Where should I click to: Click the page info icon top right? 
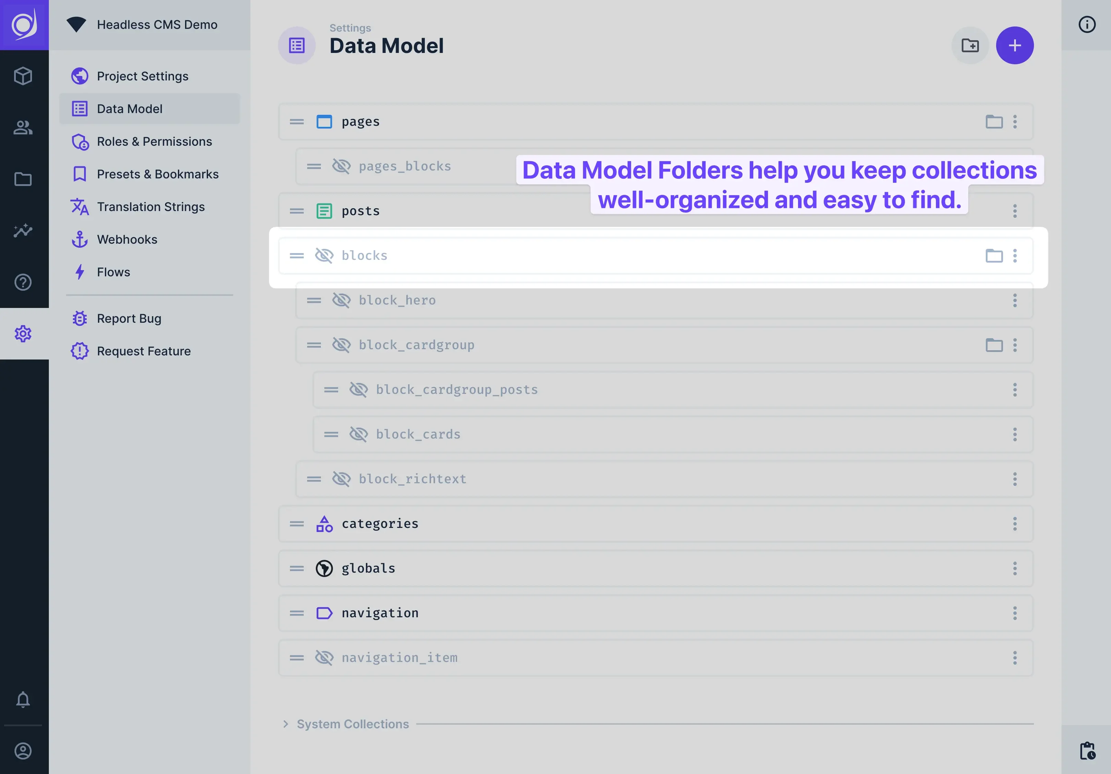point(1087,25)
